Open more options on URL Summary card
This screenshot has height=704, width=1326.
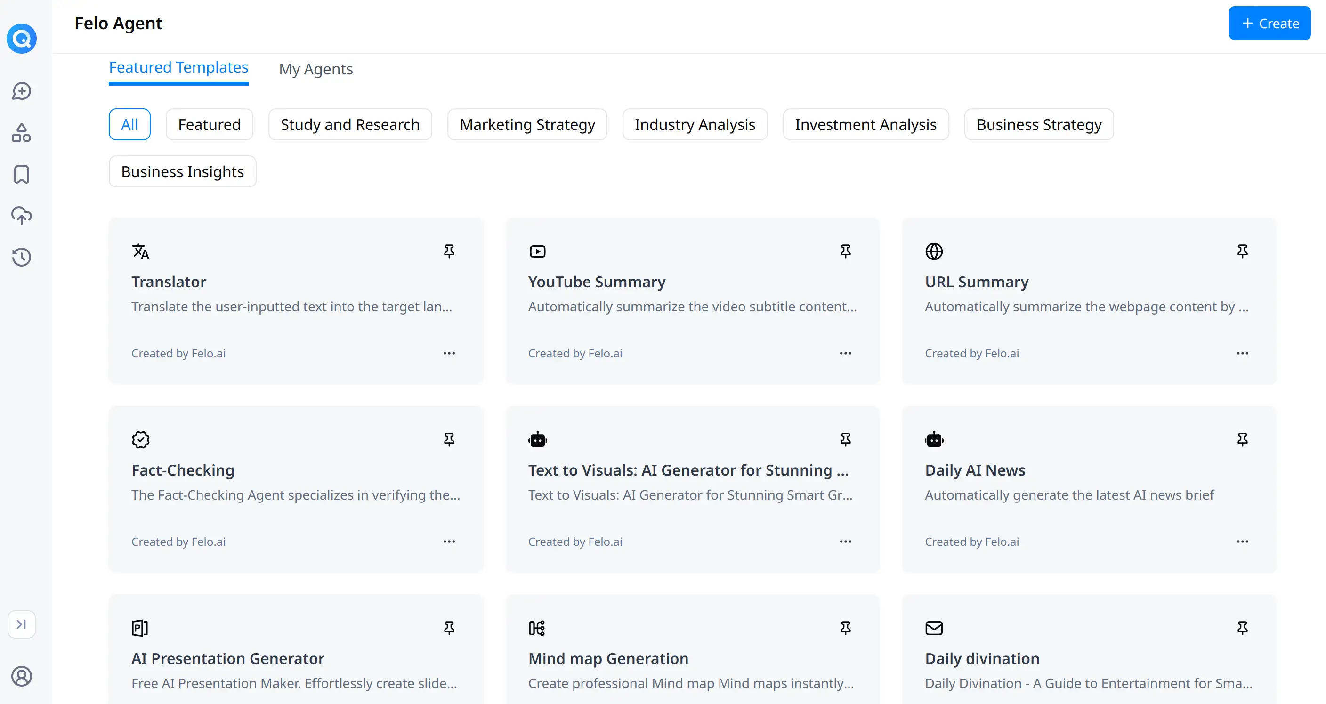[1243, 353]
